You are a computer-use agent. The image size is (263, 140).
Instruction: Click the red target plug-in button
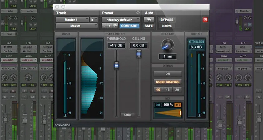(x=205, y=20)
